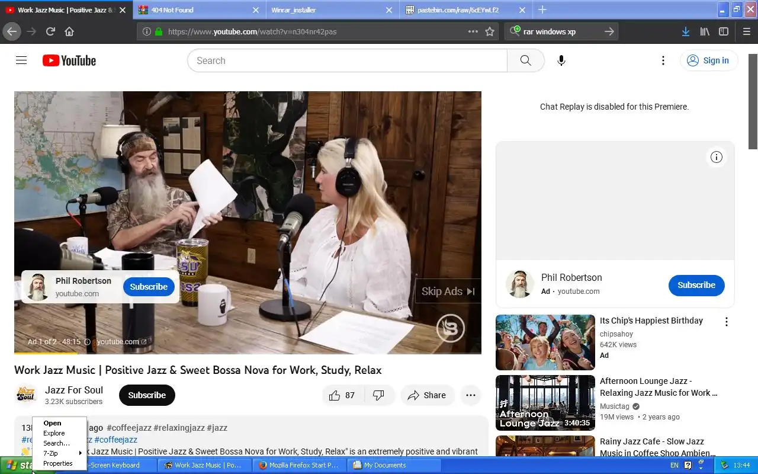
Task: Switch to the 404 Not Found tab
Action: coord(198,10)
